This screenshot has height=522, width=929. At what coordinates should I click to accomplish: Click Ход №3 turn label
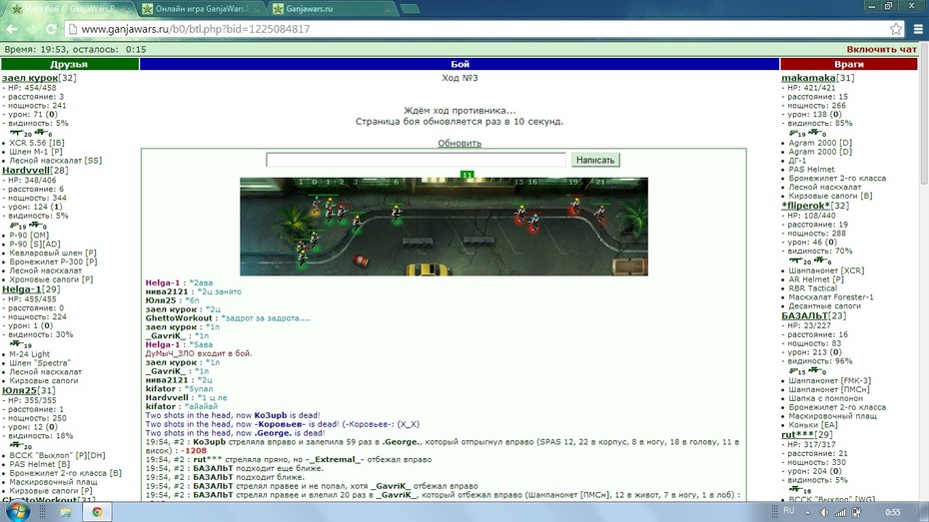(460, 78)
